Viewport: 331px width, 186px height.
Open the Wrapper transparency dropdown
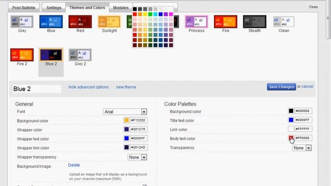coord(137,157)
